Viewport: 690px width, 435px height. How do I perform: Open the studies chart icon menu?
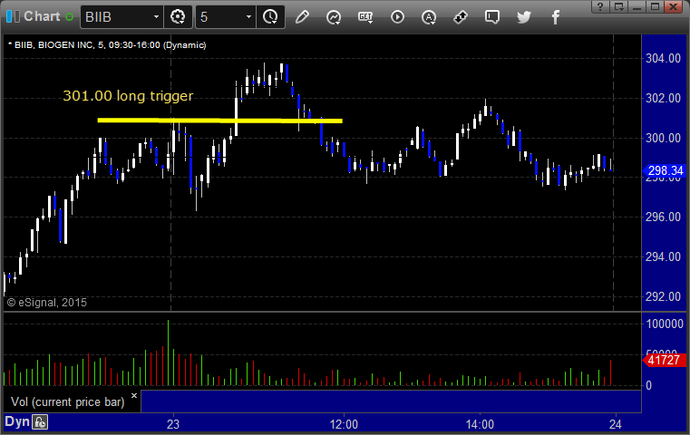pos(334,17)
